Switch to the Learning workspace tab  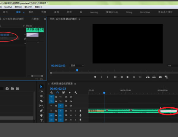tap(94, 12)
